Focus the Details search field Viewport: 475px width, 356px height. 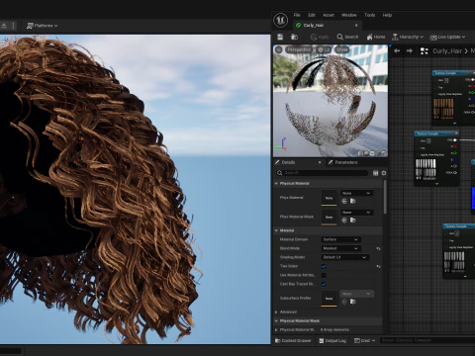[322, 173]
